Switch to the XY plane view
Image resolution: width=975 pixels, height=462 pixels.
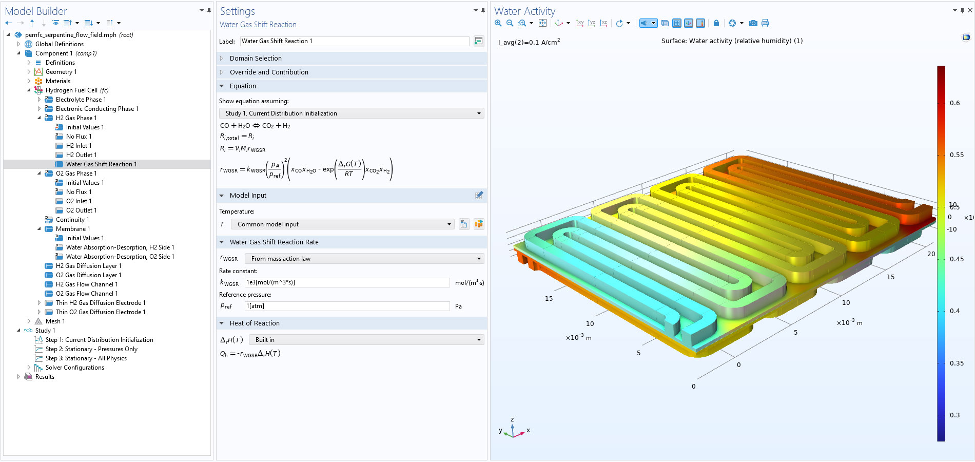point(580,23)
